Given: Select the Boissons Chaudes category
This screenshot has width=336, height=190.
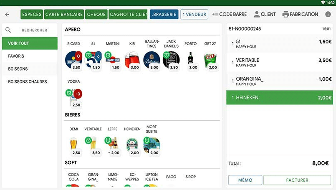Looking at the screenshot, I should pos(30,81).
